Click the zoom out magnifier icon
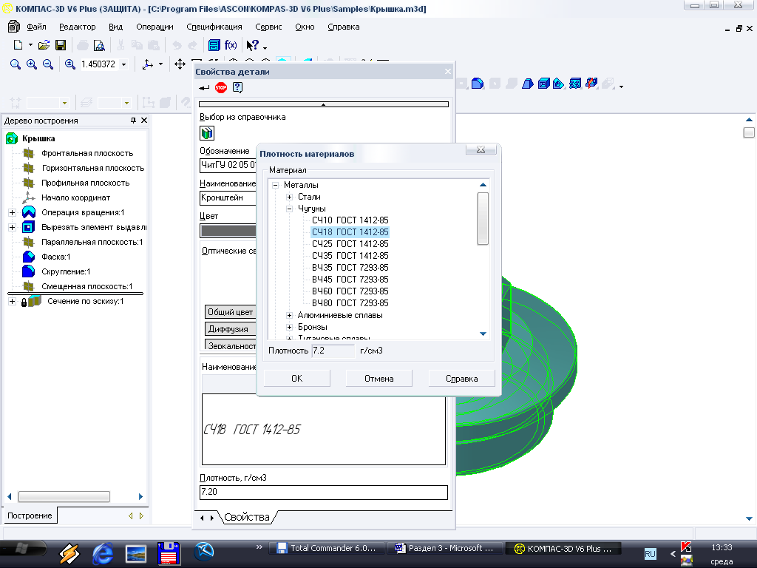This screenshot has height=568, width=757. (48, 64)
